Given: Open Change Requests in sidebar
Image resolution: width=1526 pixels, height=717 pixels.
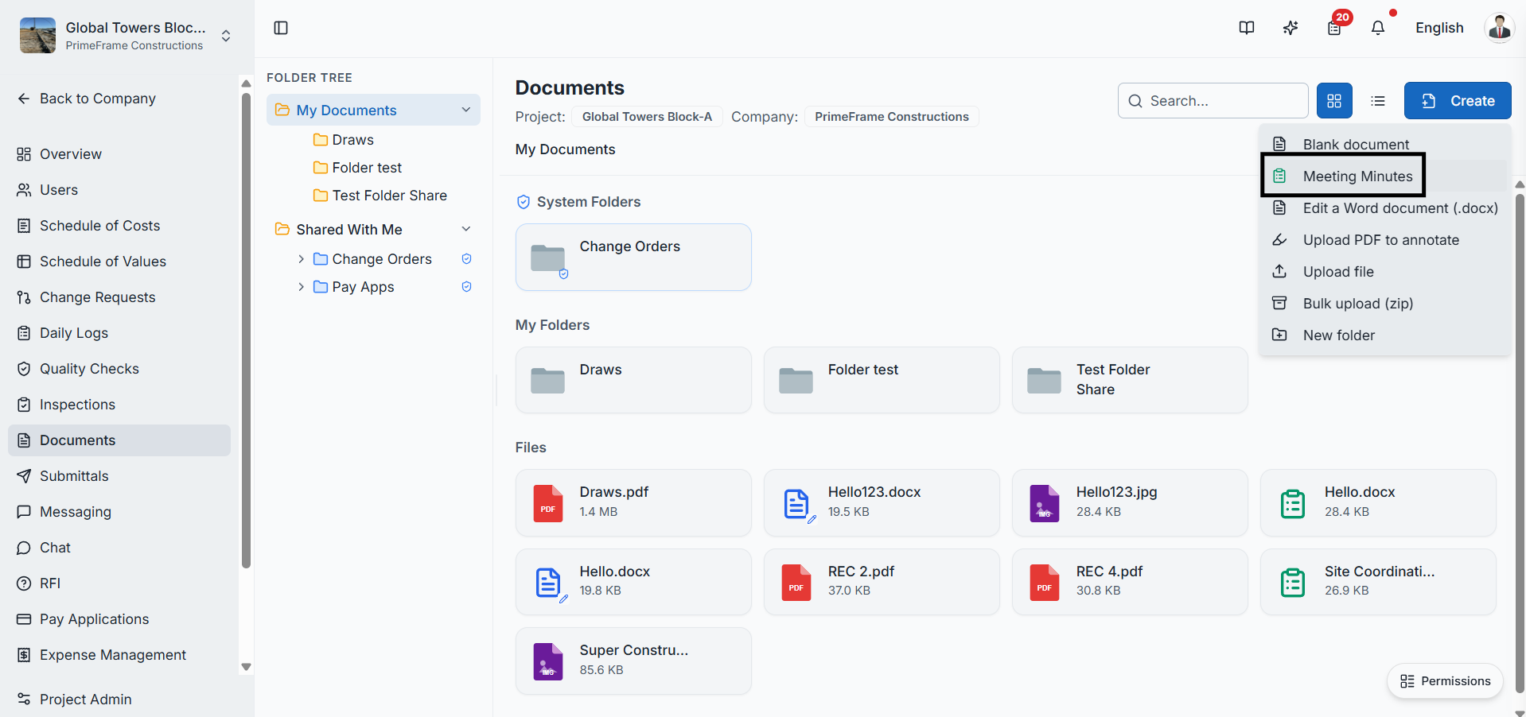Looking at the screenshot, I should (x=119, y=297).
